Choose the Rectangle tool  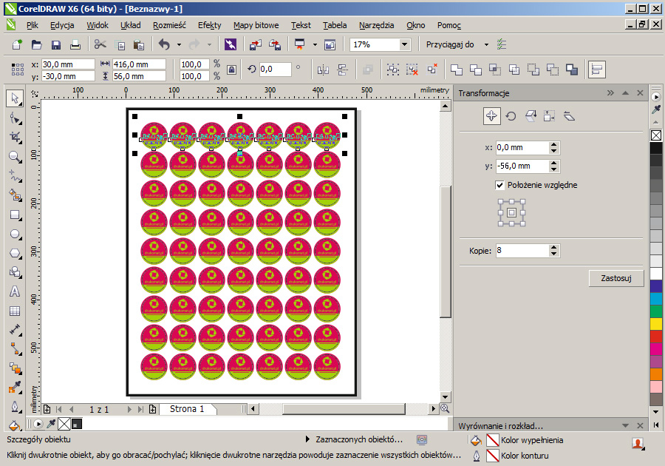(14, 215)
